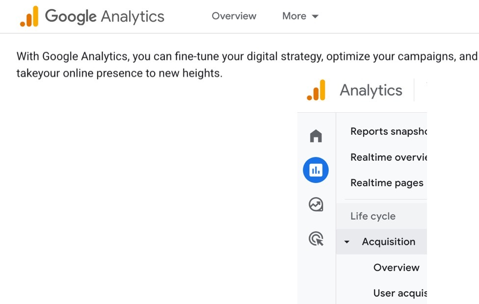The width and height of the screenshot is (479, 304).
Task: Select the Explore icon in the sidebar
Action: [316, 204]
